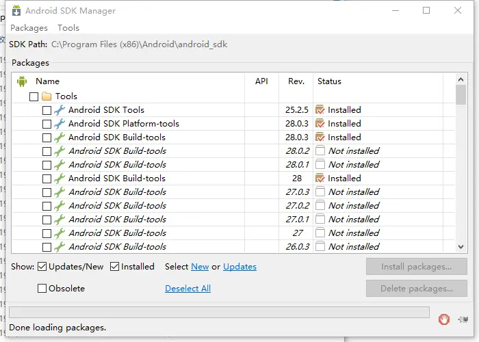Image resolution: width=479 pixels, height=342 pixels.
Task: Click SDK Manager app icon in title bar
Action: point(16,11)
